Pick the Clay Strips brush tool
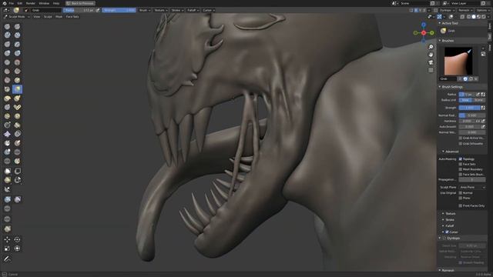The image size is (493, 277). [x=17, y=35]
